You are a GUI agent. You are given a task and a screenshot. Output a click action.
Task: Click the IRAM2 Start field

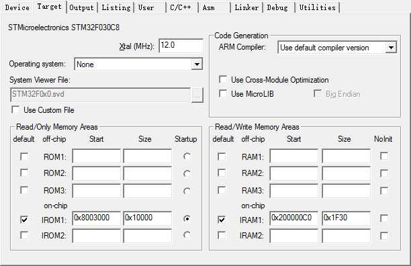tap(294, 236)
